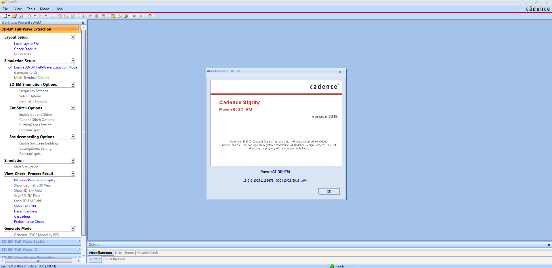Close the About PowerSI 3D-EM dialog
This screenshot has height=268, width=552.
point(340,72)
